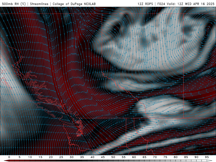216x162 pixels.
Task: Click the colorbar label 35
Action: click(82, 157)
